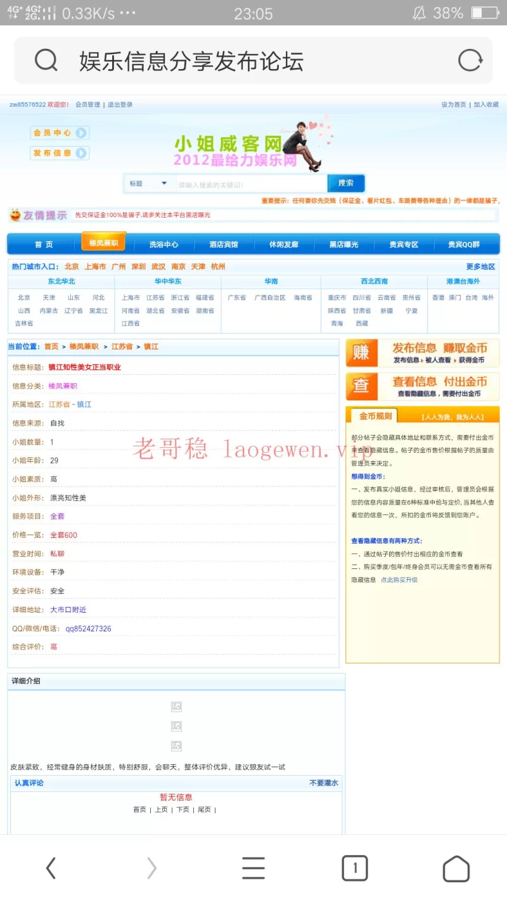Viewport: 507px width, 902px height.
Task: Click the 更多地区 link to expand regions
Action: 480,266
